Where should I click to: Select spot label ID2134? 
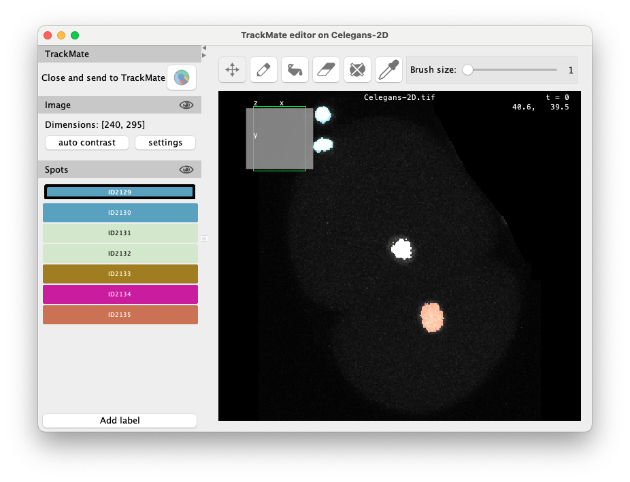120,294
